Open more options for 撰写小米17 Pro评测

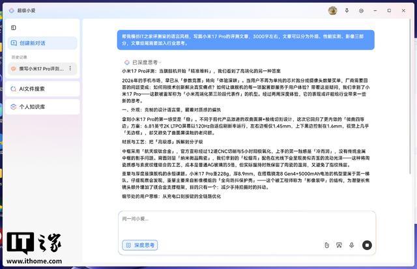pyautogui.click(x=70, y=68)
